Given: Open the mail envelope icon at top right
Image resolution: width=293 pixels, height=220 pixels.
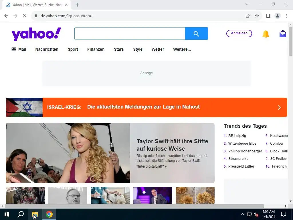Looking at the screenshot, I should coord(283,34).
